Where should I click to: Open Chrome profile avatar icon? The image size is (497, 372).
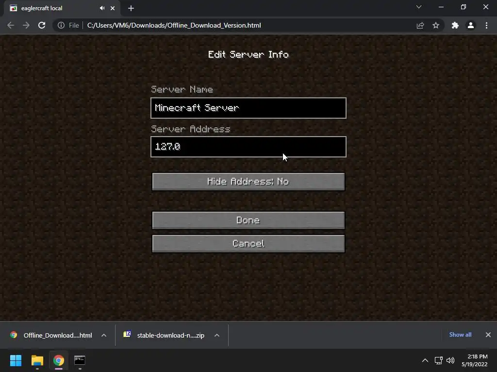point(471,25)
